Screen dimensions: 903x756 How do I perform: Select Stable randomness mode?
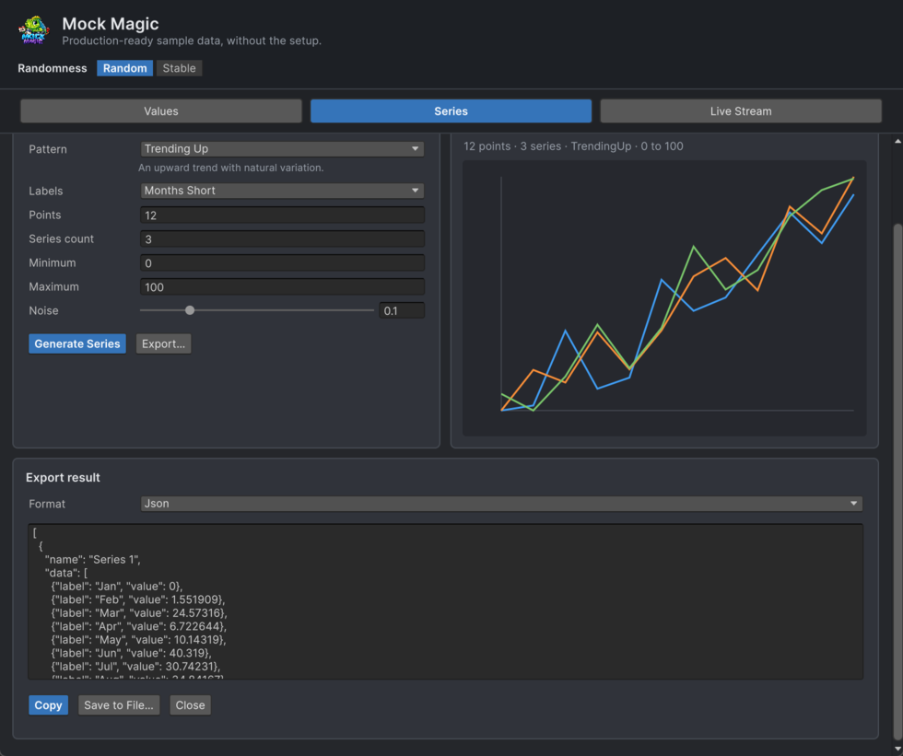point(179,68)
